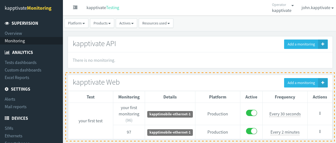Viewport: 336px width, 143px height.
Task: Open actions menu for monitoring 97 row
Action: [x=320, y=132]
